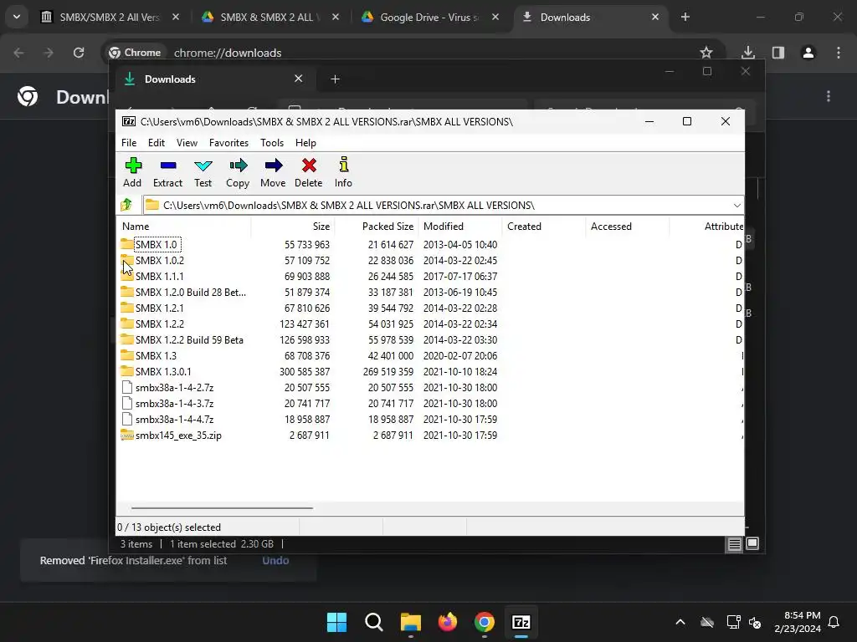
Task: Reload the Chrome downloads page
Action: click(x=79, y=53)
